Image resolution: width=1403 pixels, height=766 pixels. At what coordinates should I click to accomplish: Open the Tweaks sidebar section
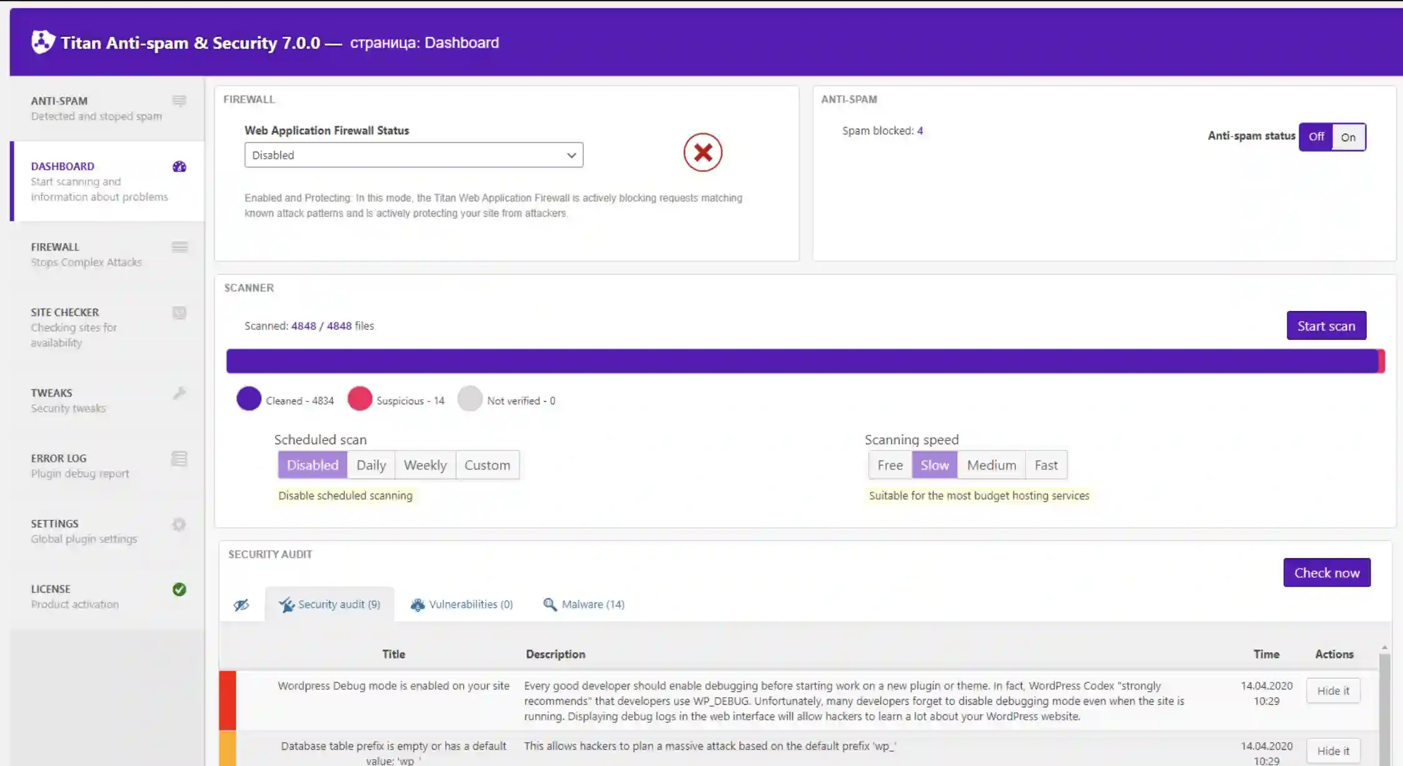(108, 400)
